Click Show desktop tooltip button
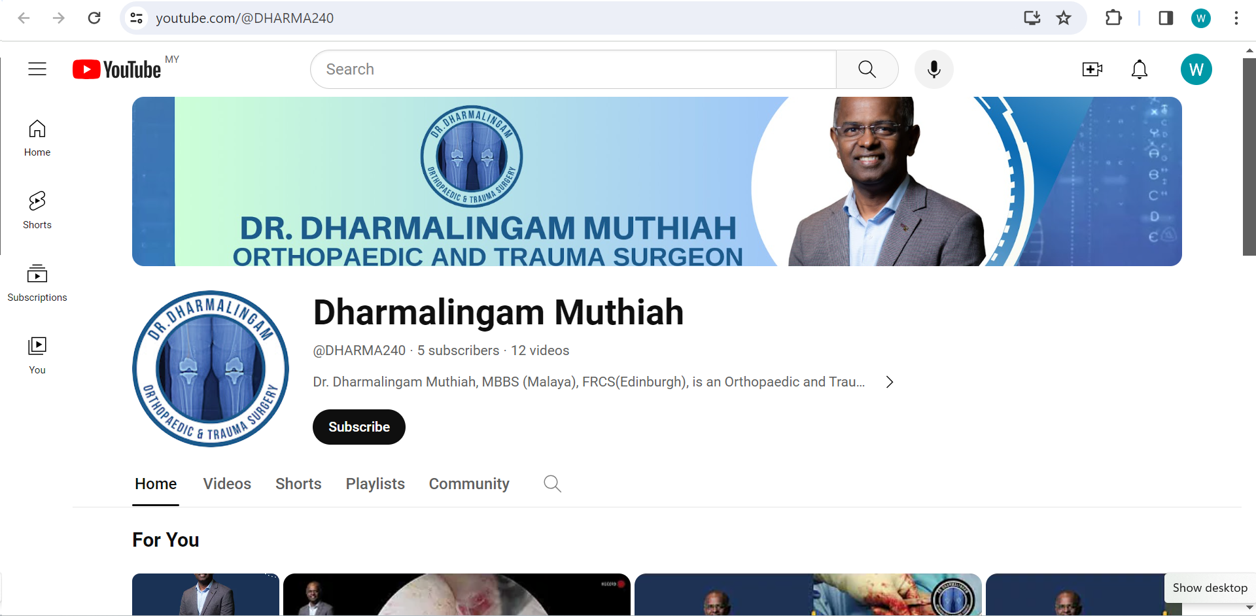This screenshot has width=1256, height=616. [1210, 588]
